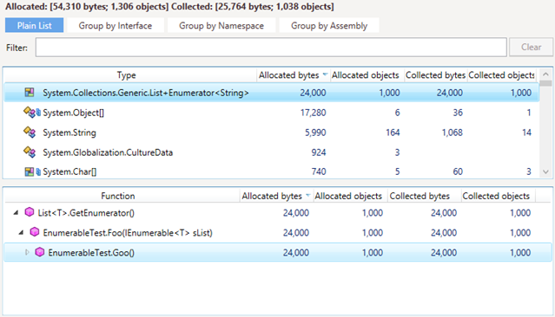Viewport: 555px width, 317px height.
Task: Sort the type list by Collected objects
Action: click(x=501, y=75)
